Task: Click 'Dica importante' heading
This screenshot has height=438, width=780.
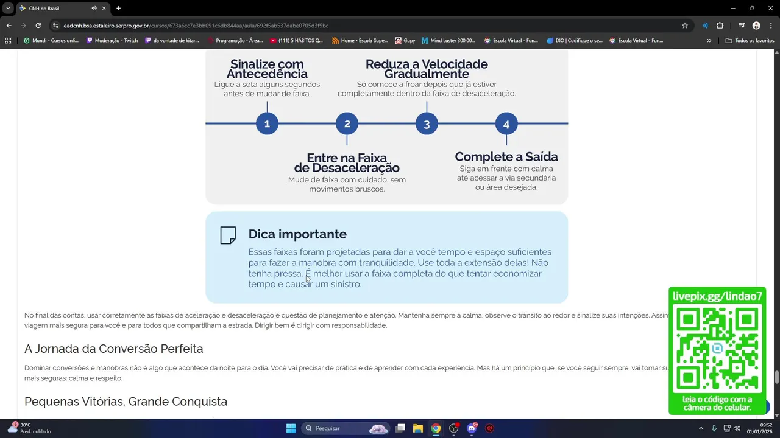Action: point(297,234)
